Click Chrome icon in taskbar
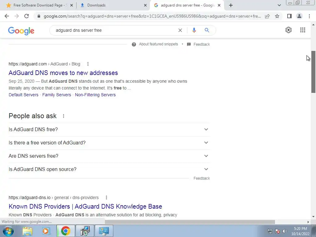 point(65,231)
